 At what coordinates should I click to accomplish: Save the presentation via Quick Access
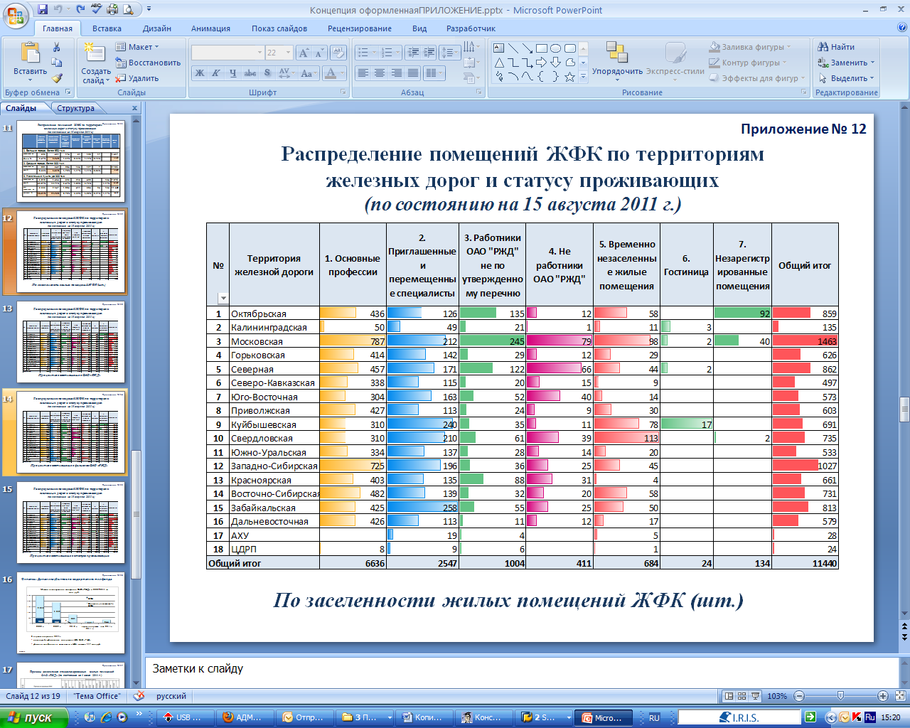pos(43,10)
